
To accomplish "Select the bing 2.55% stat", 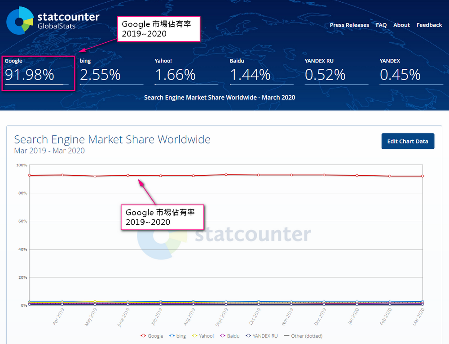I will click(111, 71).
